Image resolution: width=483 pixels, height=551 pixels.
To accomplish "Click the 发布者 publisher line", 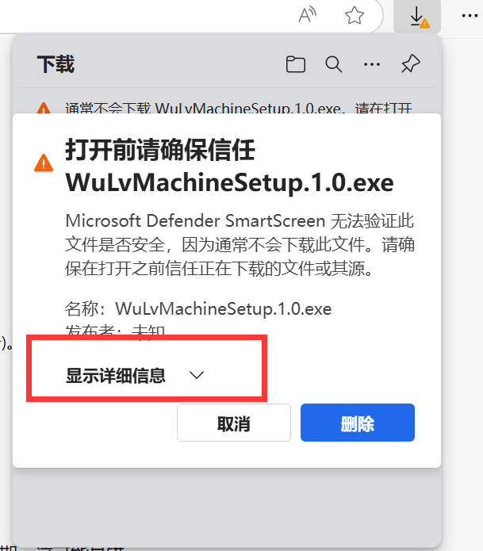I will pyautogui.click(x=115, y=331).
